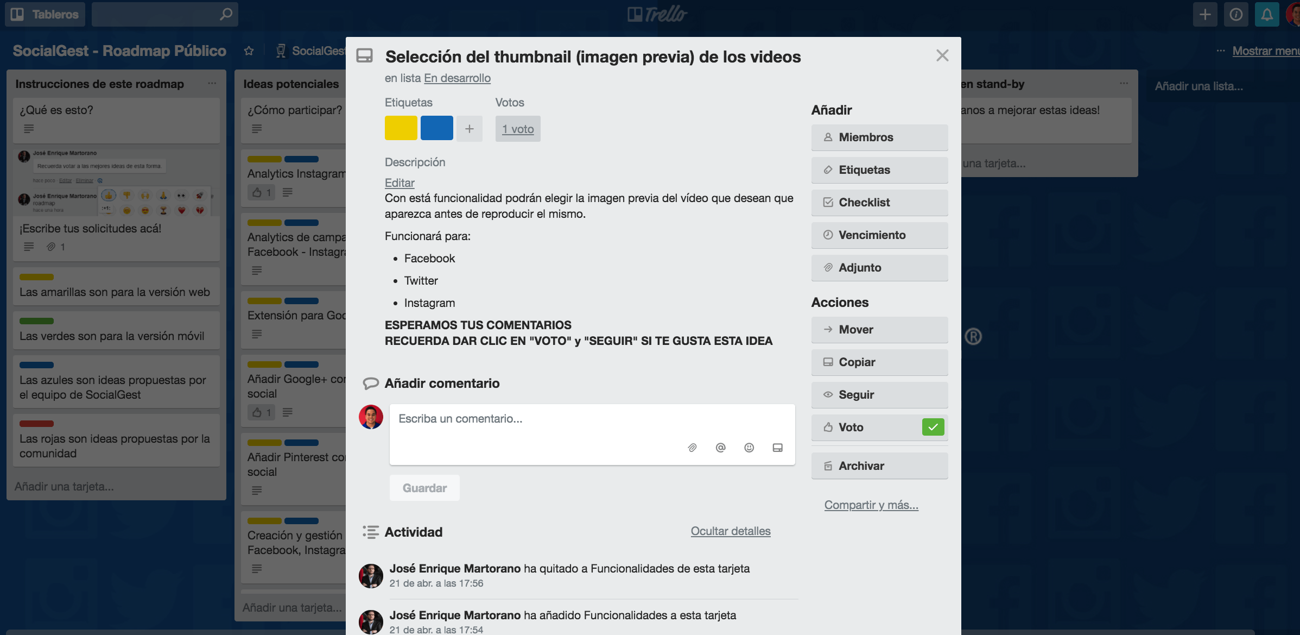Click José Enrique Martorano in first activity entry

pyautogui.click(x=455, y=569)
